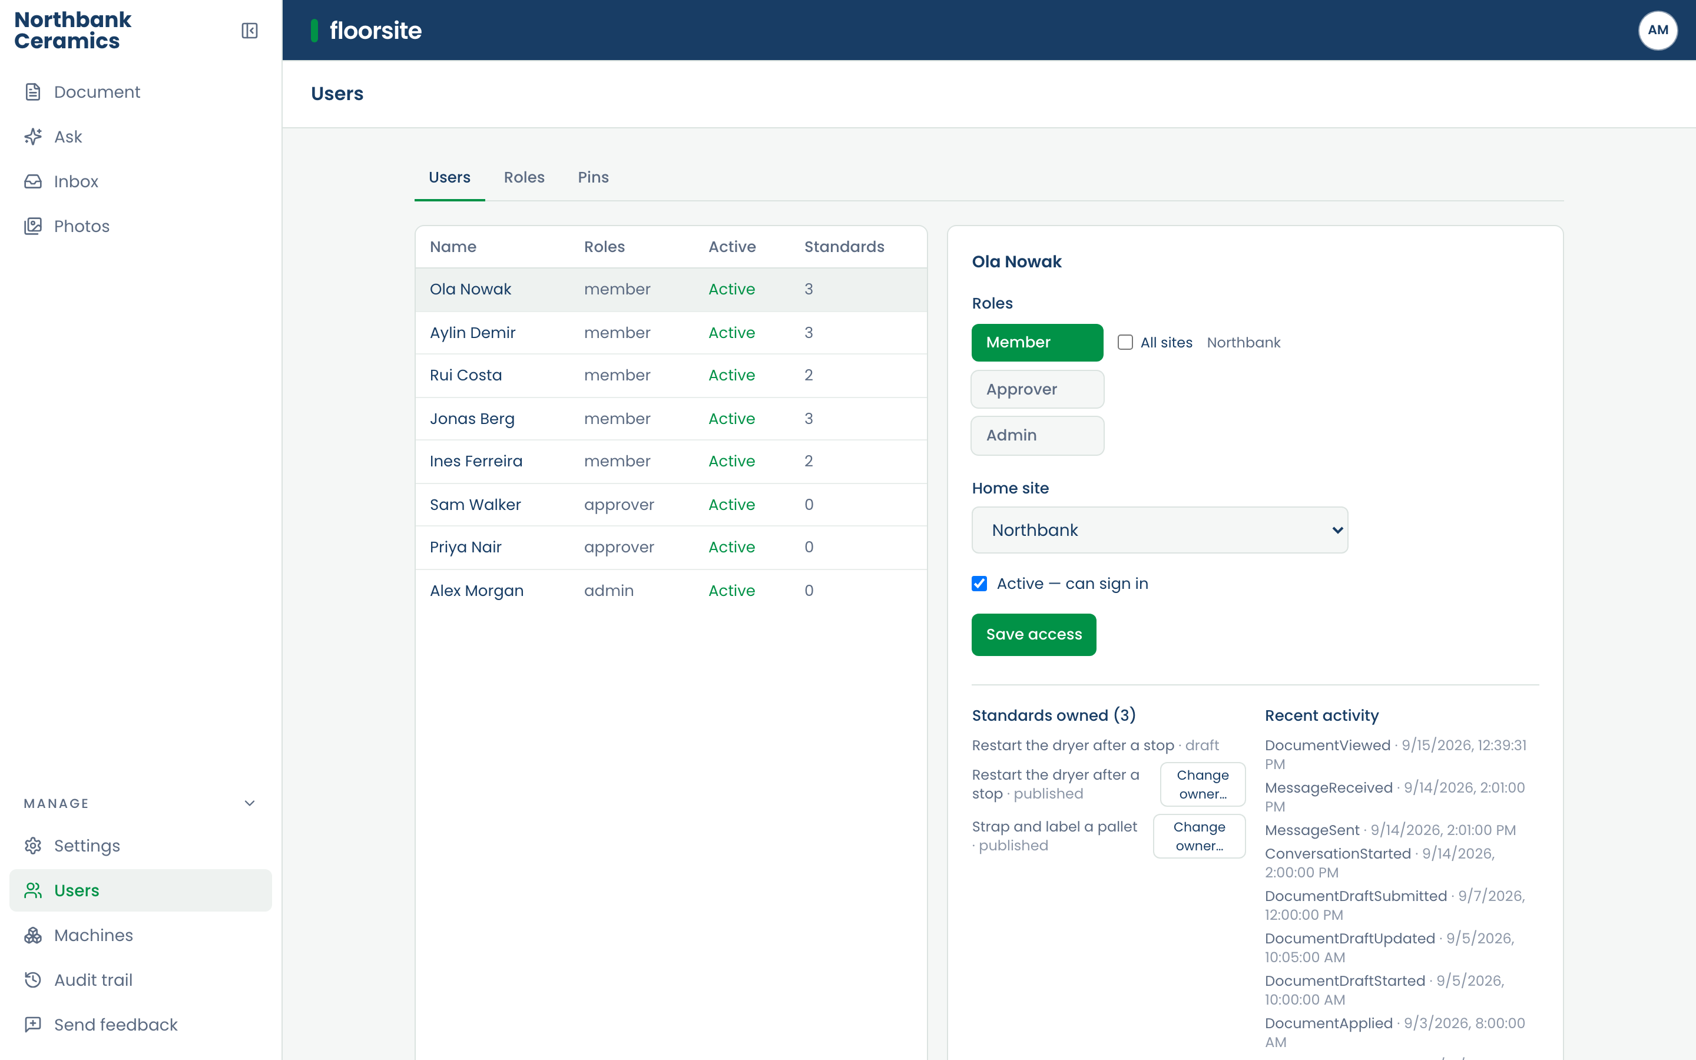The width and height of the screenshot is (1696, 1060).
Task: Click the Save access button
Action: point(1033,634)
